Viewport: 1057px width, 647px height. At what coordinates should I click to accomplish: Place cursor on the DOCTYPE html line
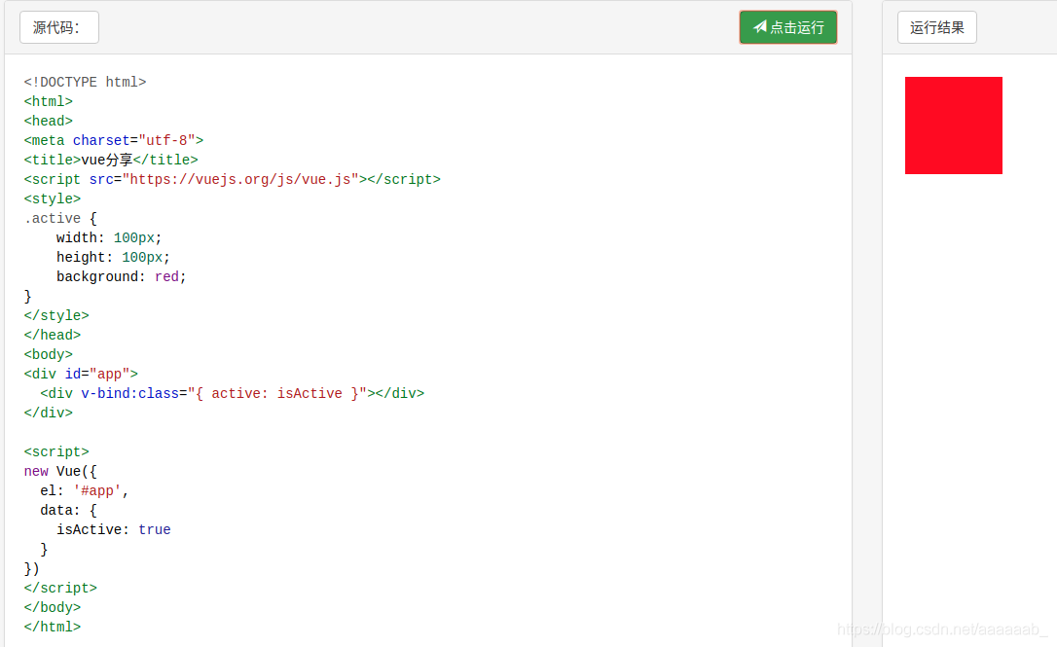click(85, 82)
